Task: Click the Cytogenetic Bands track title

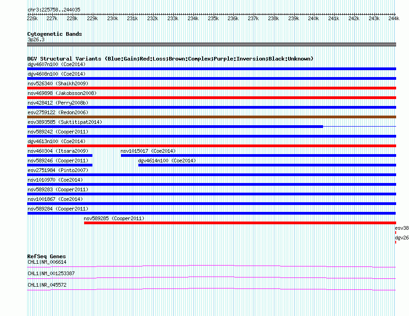Action: [55, 34]
